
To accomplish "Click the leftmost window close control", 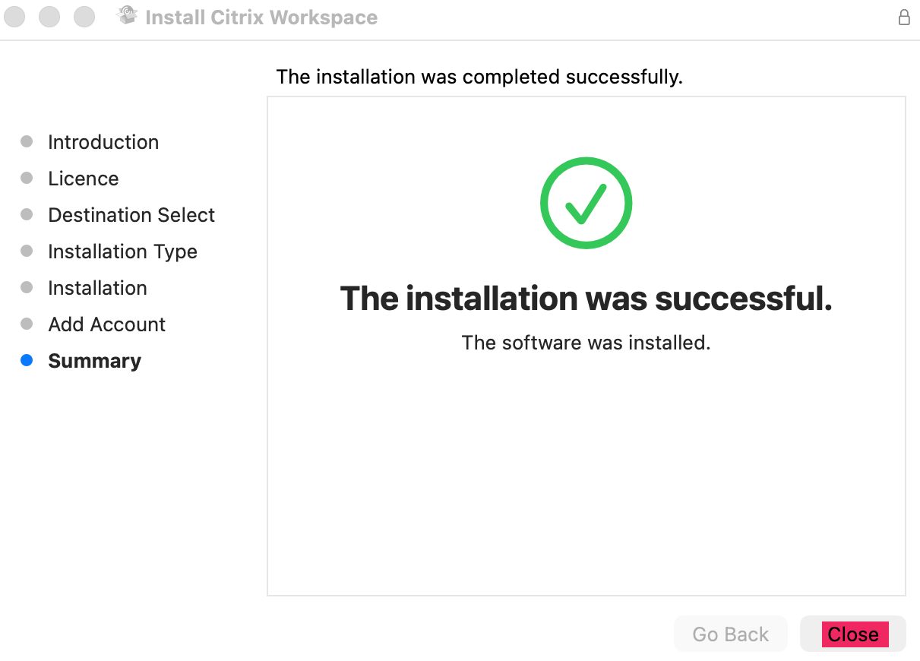I will pos(14,17).
